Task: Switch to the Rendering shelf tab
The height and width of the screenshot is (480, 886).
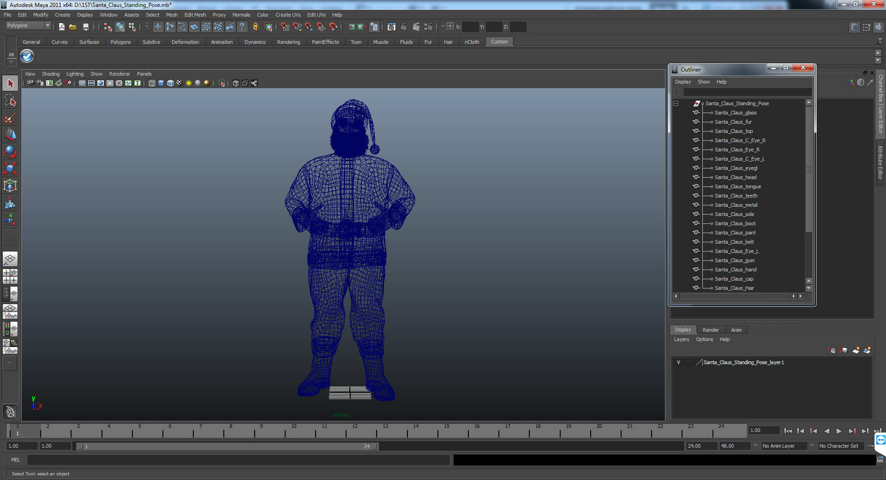Action: [x=289, y=42]
